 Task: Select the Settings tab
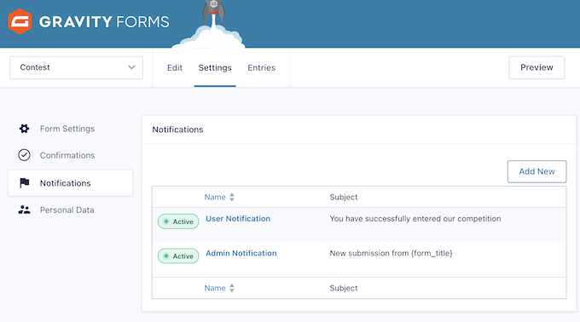[215, 67]
